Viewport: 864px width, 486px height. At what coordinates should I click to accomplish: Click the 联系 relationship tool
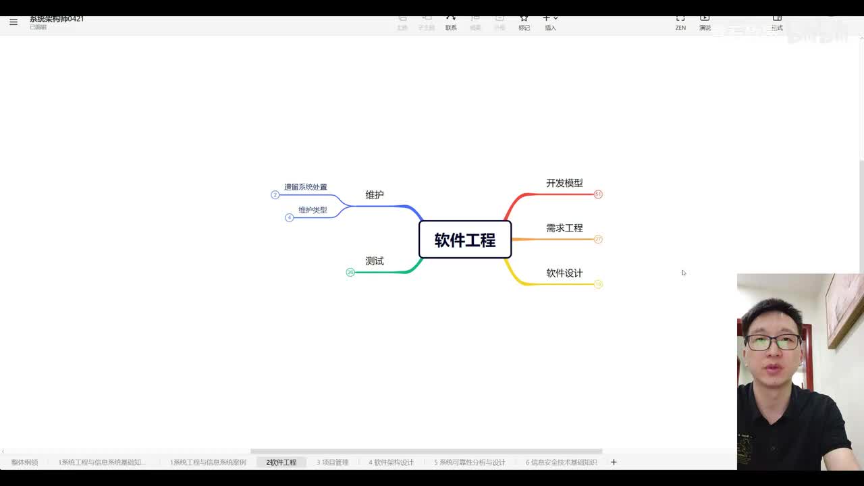451,22
